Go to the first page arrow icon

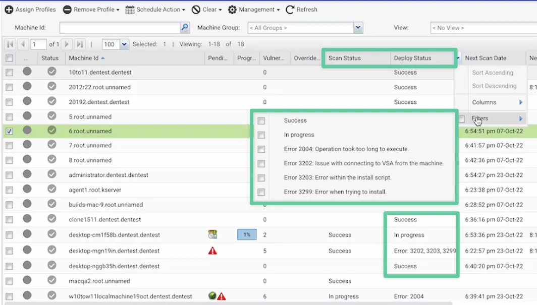pos(10,44)
